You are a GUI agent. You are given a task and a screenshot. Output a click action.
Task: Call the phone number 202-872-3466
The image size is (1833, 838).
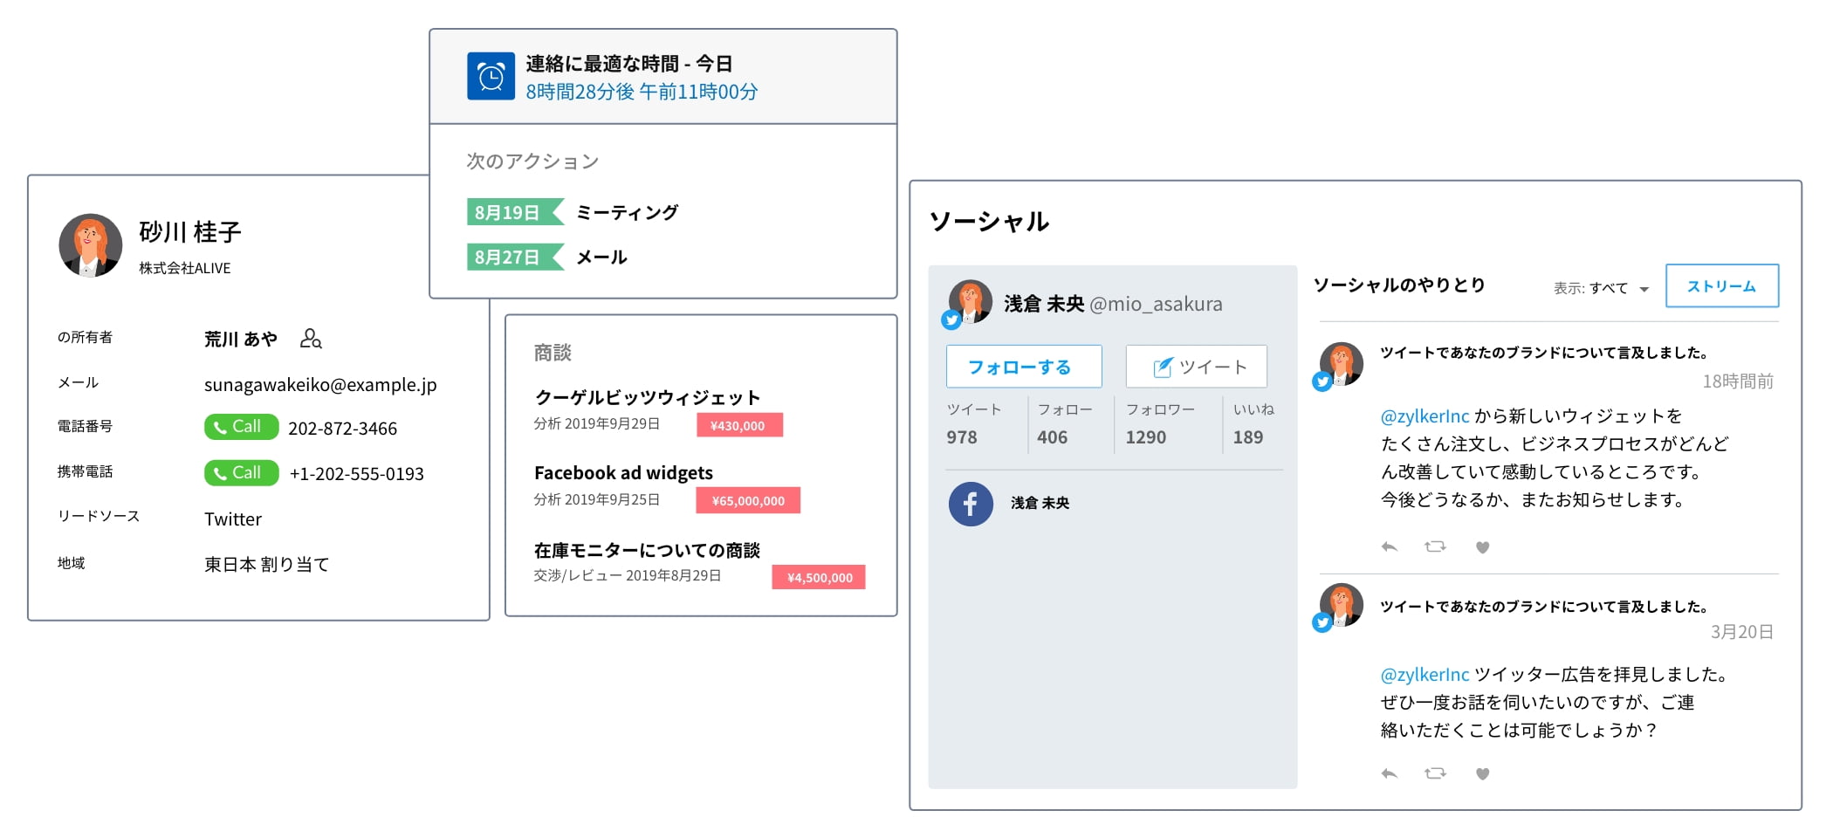coord(241,427)
